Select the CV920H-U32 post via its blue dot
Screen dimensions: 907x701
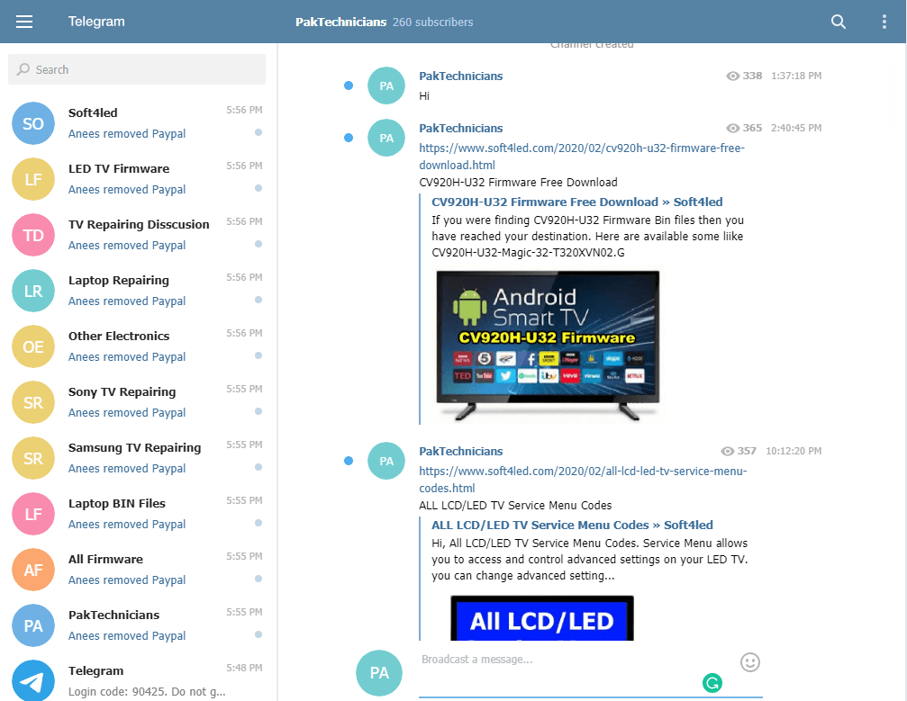(349, 138)
